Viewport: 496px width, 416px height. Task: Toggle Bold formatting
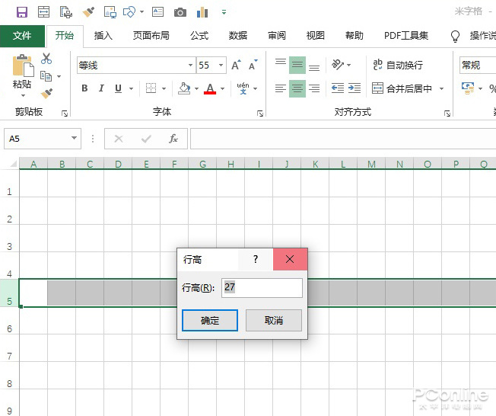click(x=84, y=88)
